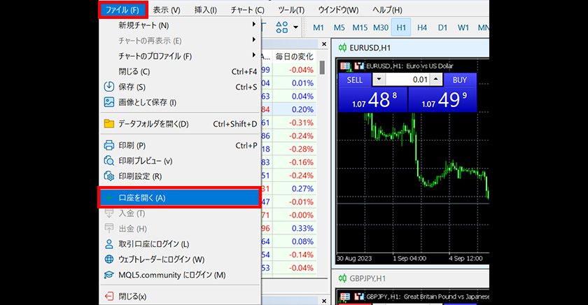The image size is (588, 305).
Task: Switch to M1 timeframe
Action: pyautogui.click(x=318, y=27)
